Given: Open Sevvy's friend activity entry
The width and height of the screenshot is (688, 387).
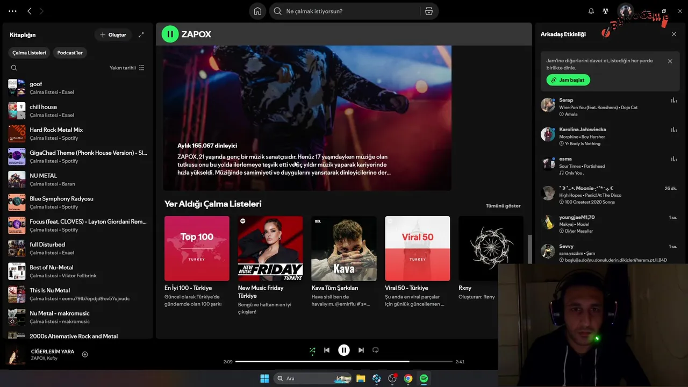Looking at the screenshot, I should pos(610,253).
